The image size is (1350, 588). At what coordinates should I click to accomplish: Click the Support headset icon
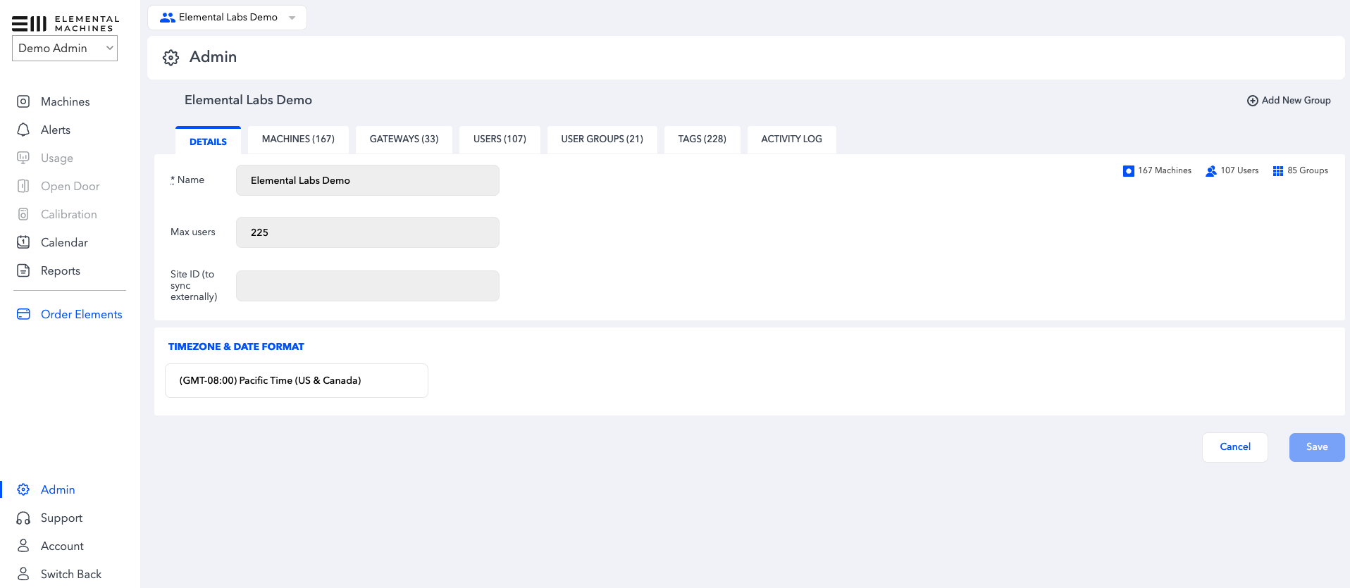click(23, 518)
